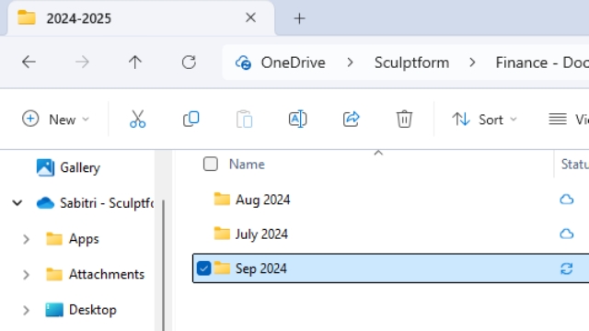Screen dimensions: 589x331
Task: Click Sculptform in the breadcrumb path
Action: point(411,63)
